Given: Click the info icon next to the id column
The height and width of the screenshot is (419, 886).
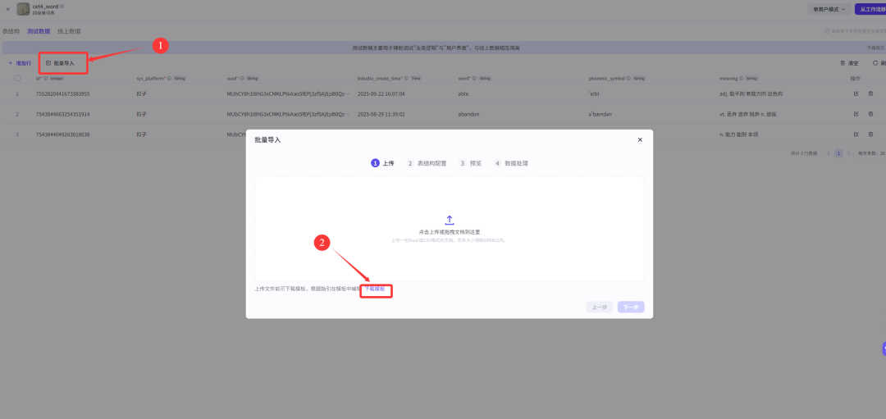Looking at the screenshot, I should click(45, 79).
